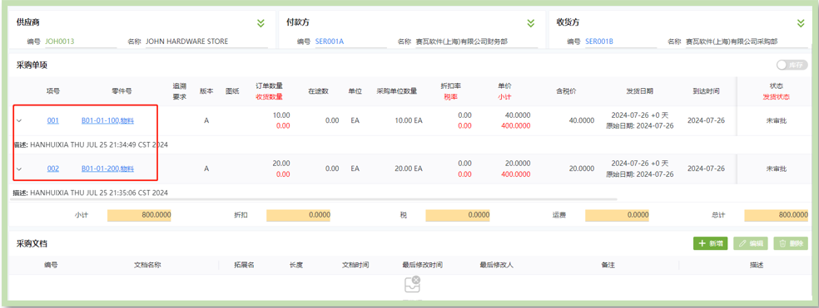Click the pencil icon in 编辑 button
This screenshot has width=819, height=308.
(x=742, y=243)
